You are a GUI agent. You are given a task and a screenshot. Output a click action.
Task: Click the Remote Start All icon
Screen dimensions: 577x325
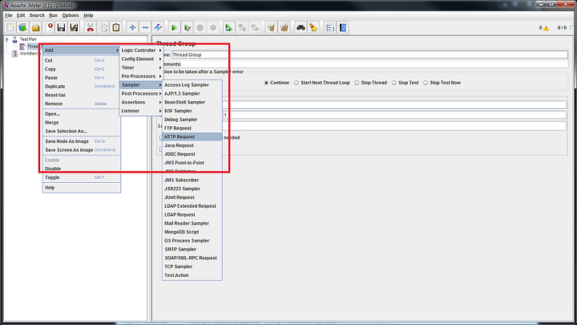click(x=229, y=27)
